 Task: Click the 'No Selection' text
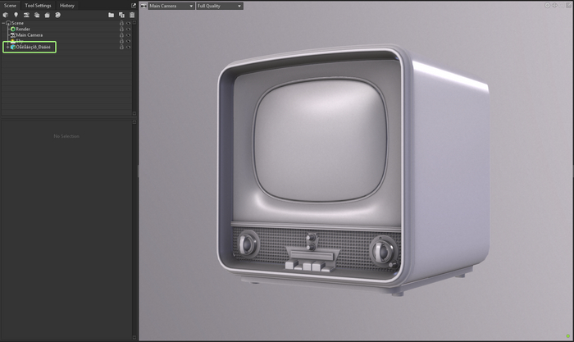click(66, 136)
